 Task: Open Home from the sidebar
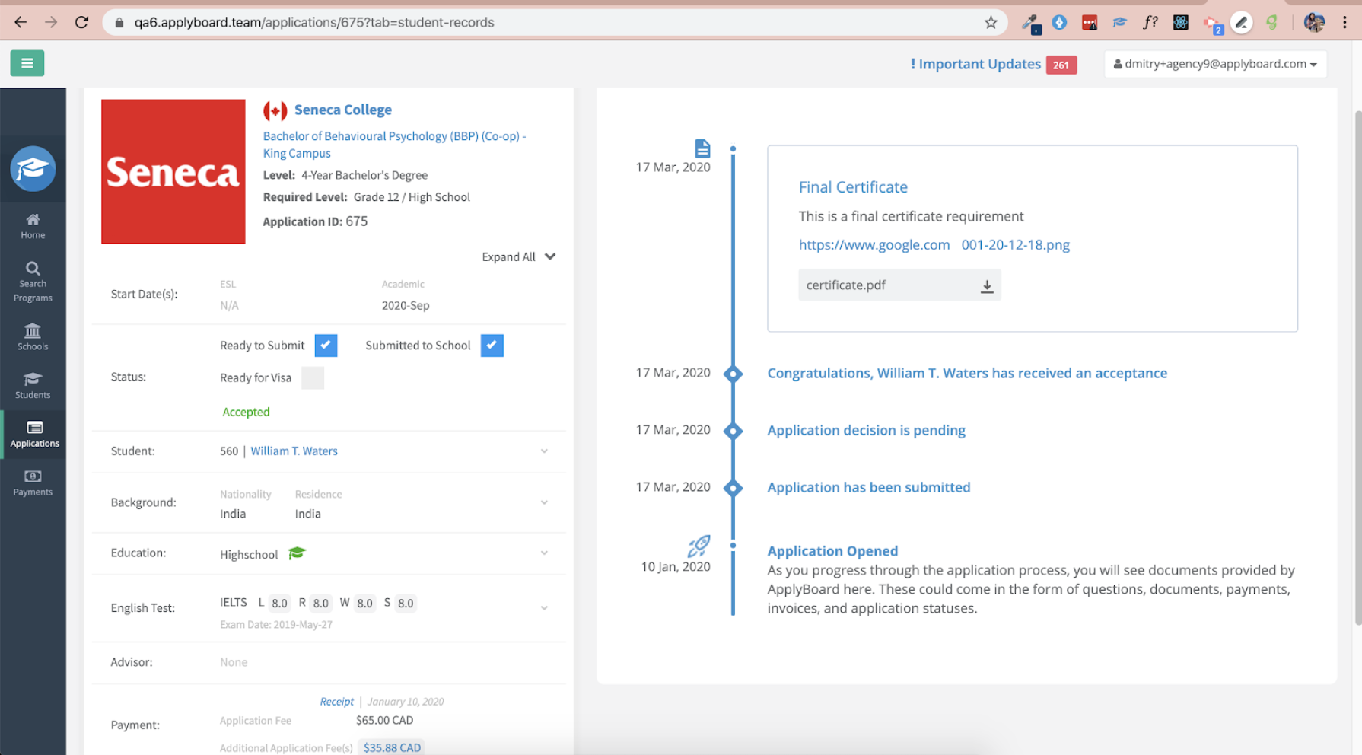coord(33,226)
